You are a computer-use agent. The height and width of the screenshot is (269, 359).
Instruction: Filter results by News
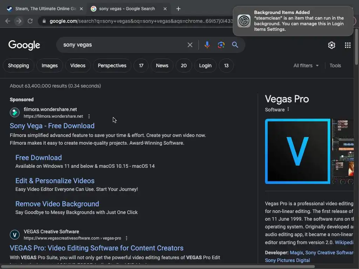[x=162, y=65]
